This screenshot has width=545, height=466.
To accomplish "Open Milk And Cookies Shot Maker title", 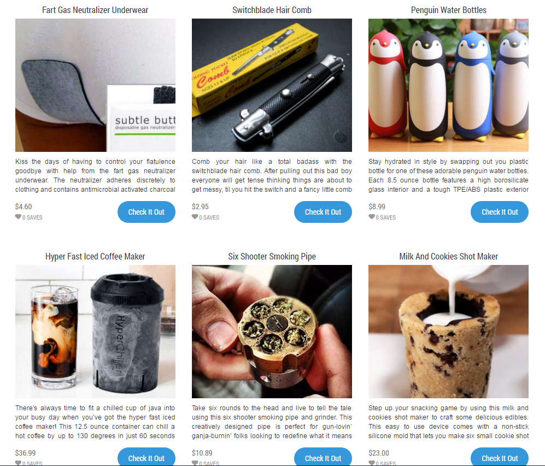I will point(448,256).
